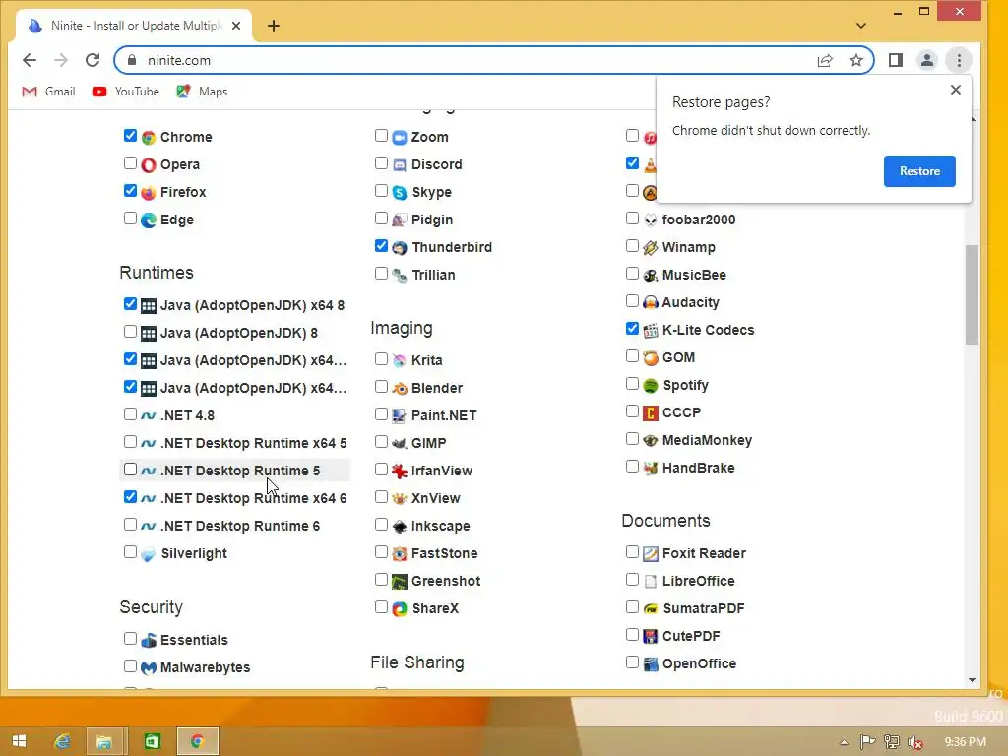Dismiss the Restore pages popup
The image size is (1008, 756).
pyautogui.click(x=956, y=90)
